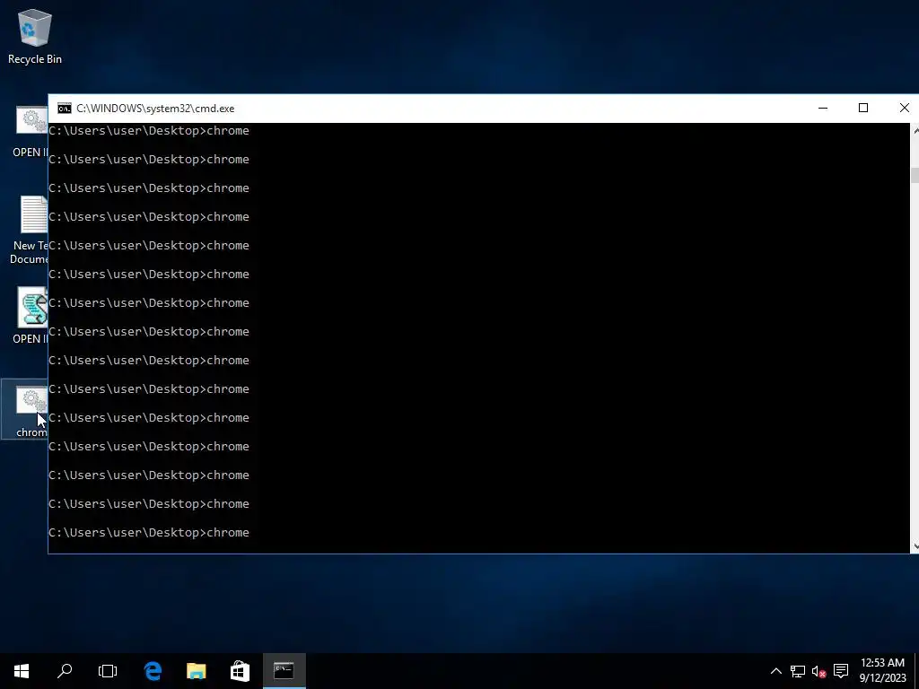Click the cmd scrollbar up arrow

click(x=915, y=130)
